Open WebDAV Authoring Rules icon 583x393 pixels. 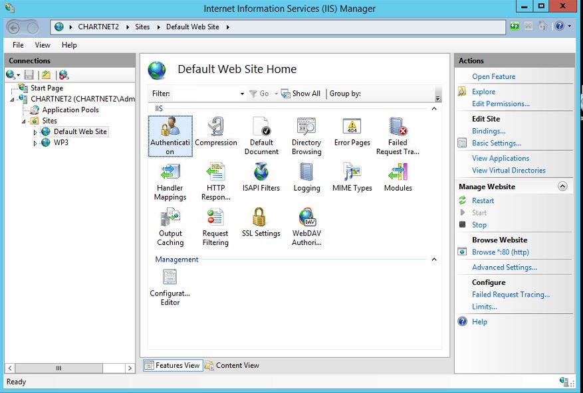click(306, 227)
